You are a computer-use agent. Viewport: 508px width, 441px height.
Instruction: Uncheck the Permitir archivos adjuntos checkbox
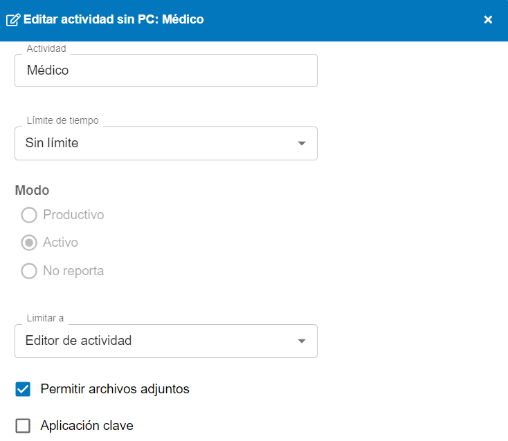[24, 389]
